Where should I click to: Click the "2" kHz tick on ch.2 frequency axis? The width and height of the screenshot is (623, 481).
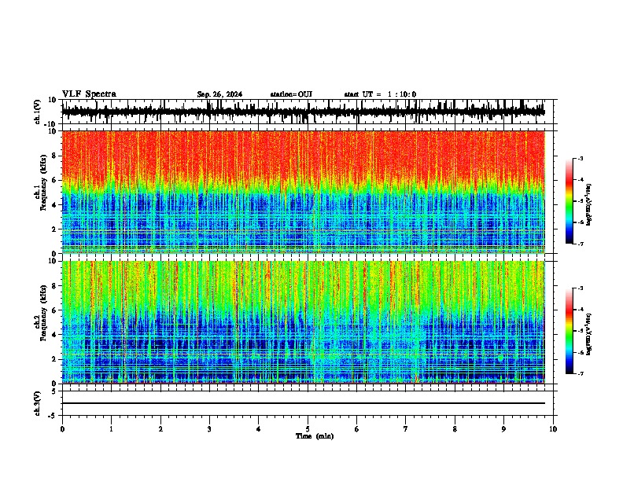click(54, 359)
